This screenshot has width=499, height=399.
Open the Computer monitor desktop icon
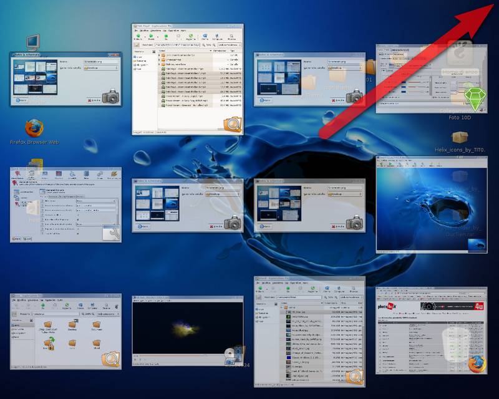[x=33, y=42]
